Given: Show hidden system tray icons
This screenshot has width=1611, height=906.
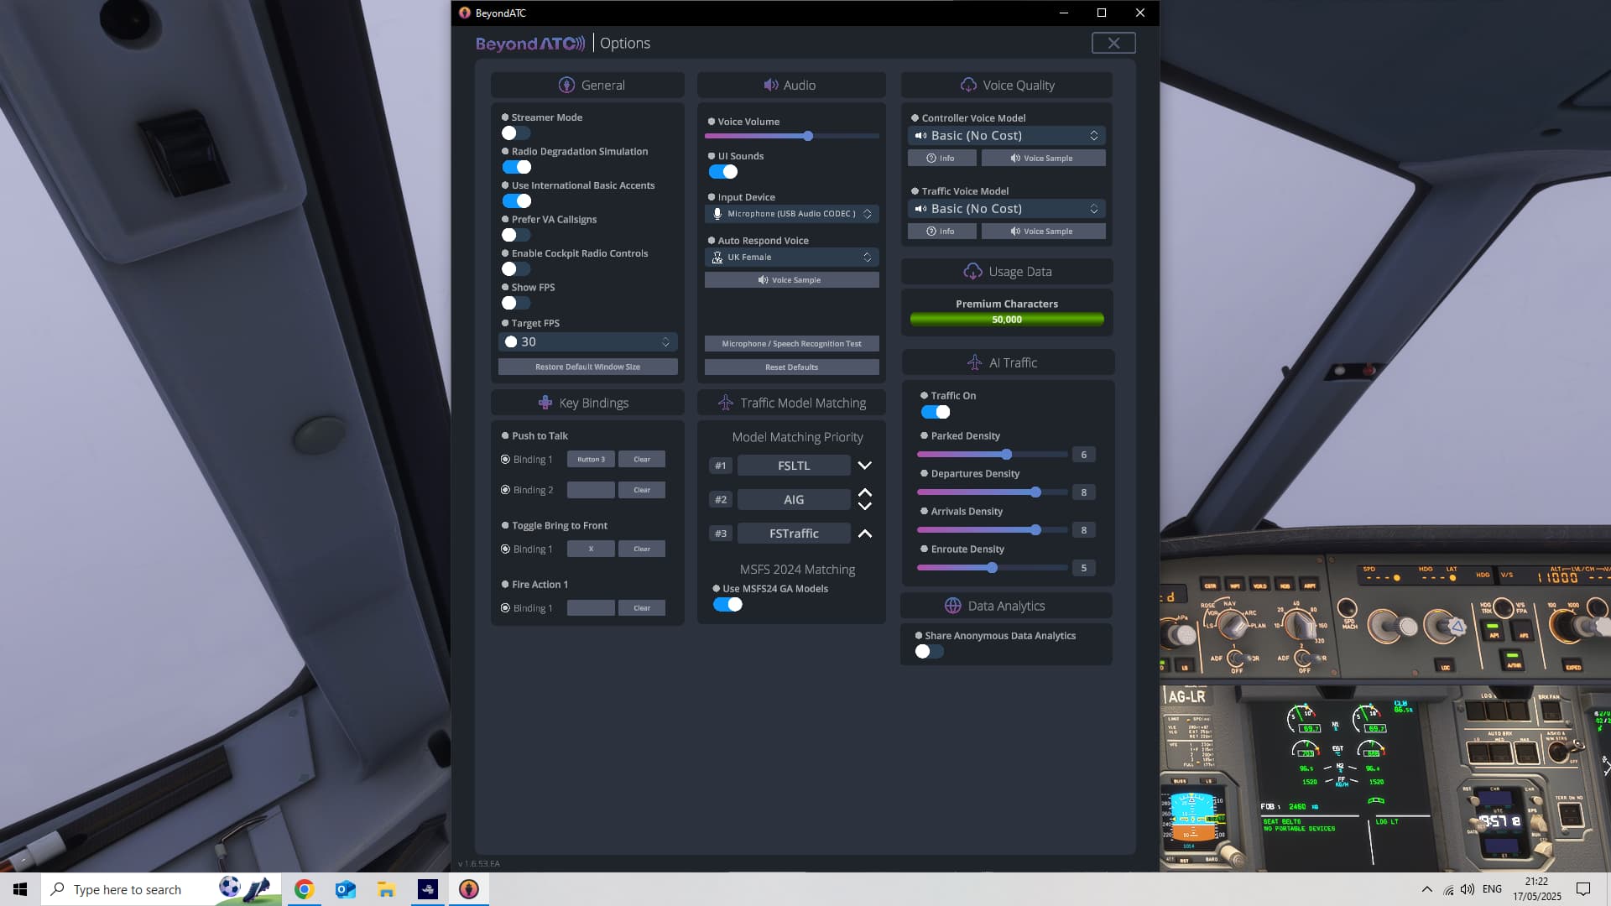Looking at the screenshot, I should (x=1426, y=889).
